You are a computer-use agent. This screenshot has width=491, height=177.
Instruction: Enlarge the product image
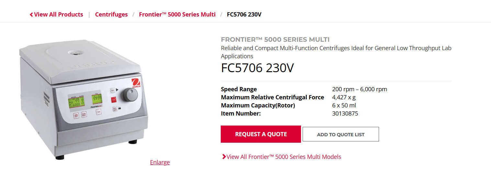(160, 162)
